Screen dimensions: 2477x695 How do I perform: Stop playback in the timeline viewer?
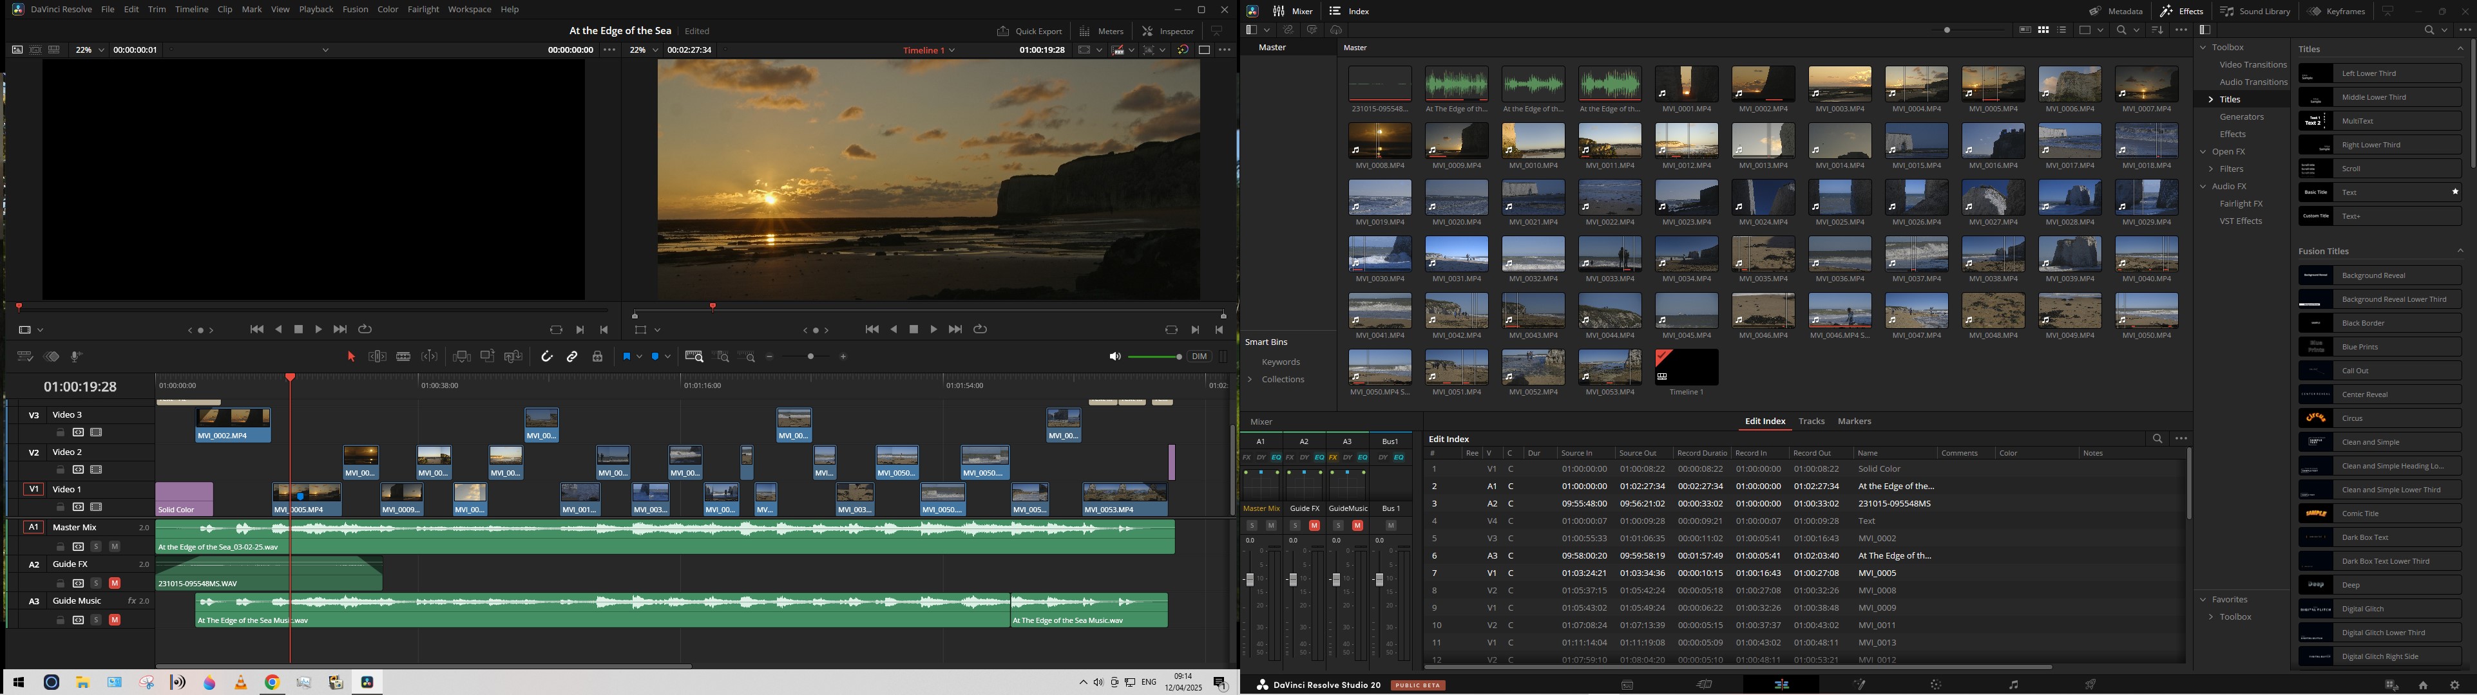(x=913, y=329)
